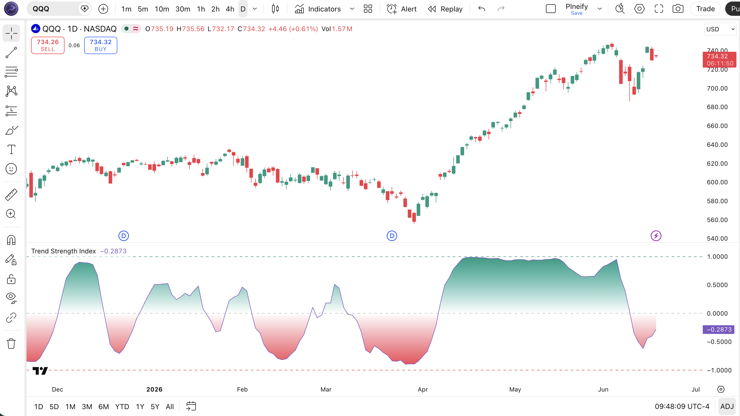Viewport: 740px width, 416px height.
Task: Open the user profile avatar menu
Action: pos(11,9)
